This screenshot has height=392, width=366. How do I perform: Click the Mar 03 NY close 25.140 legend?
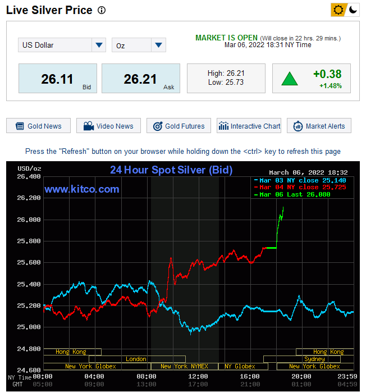[x=300, y=180]
